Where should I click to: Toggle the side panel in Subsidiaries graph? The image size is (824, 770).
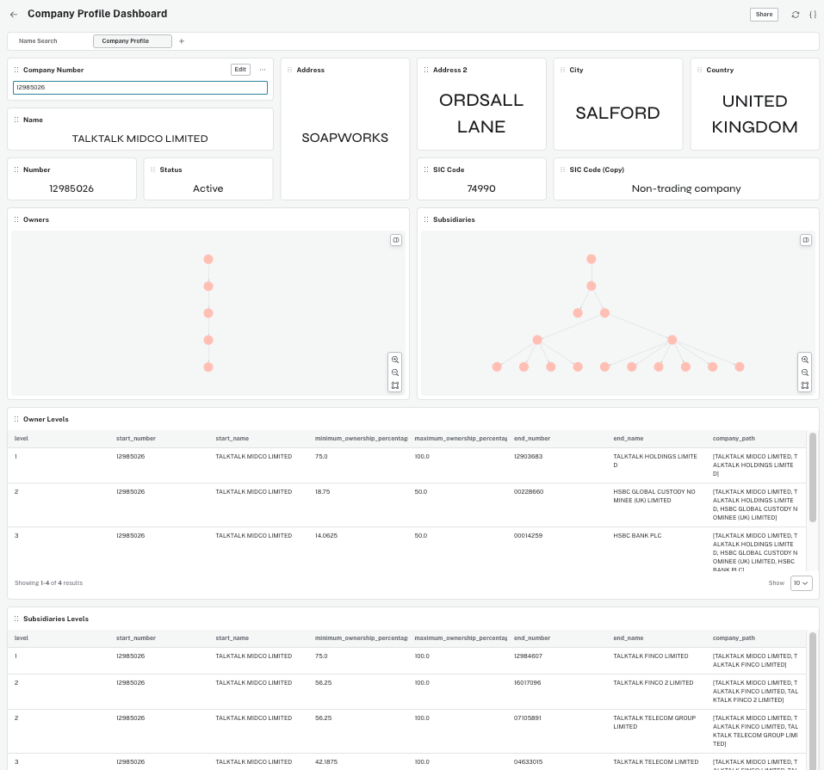pyautogui.click(x=805, y=240)
